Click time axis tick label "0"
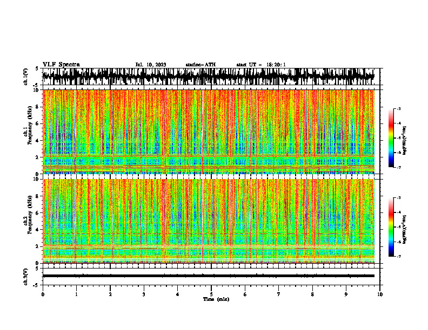Image resolution: width=428 pixels, height=330 pixels. coord(43,294)
